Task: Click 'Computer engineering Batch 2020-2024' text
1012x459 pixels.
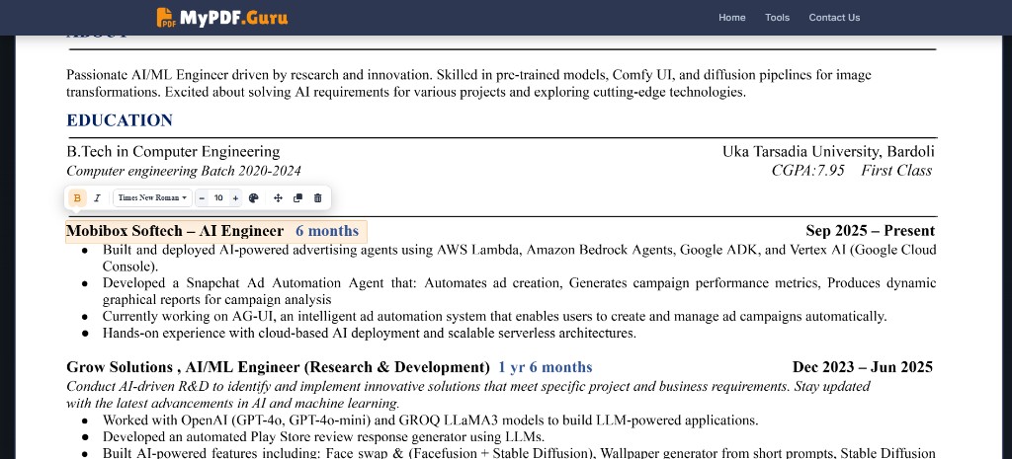Action: pyautogui.click(x=183, y=171)
